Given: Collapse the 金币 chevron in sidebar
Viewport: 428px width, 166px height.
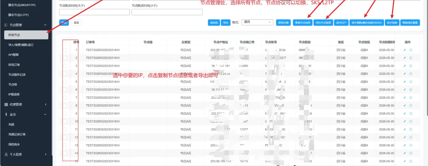Looking at the screenshot, I should 45,115.
